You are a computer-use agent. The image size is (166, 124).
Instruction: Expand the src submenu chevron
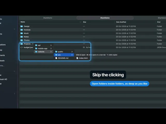point(72,55)
